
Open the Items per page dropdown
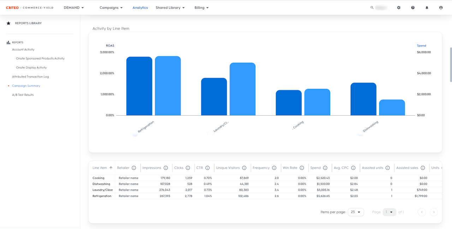[356, 212]
